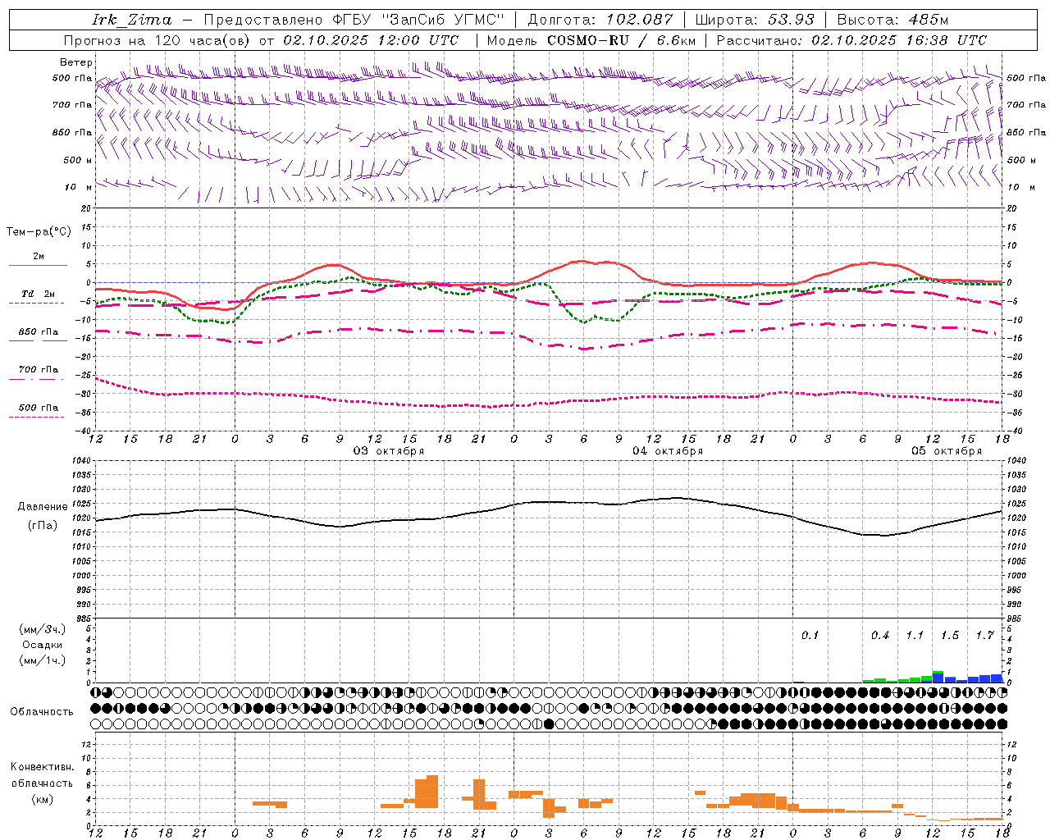Screen dimensions: 1050x840
Task: Click the Долгота: 102.087 value
Action: [x=600, y=20]
